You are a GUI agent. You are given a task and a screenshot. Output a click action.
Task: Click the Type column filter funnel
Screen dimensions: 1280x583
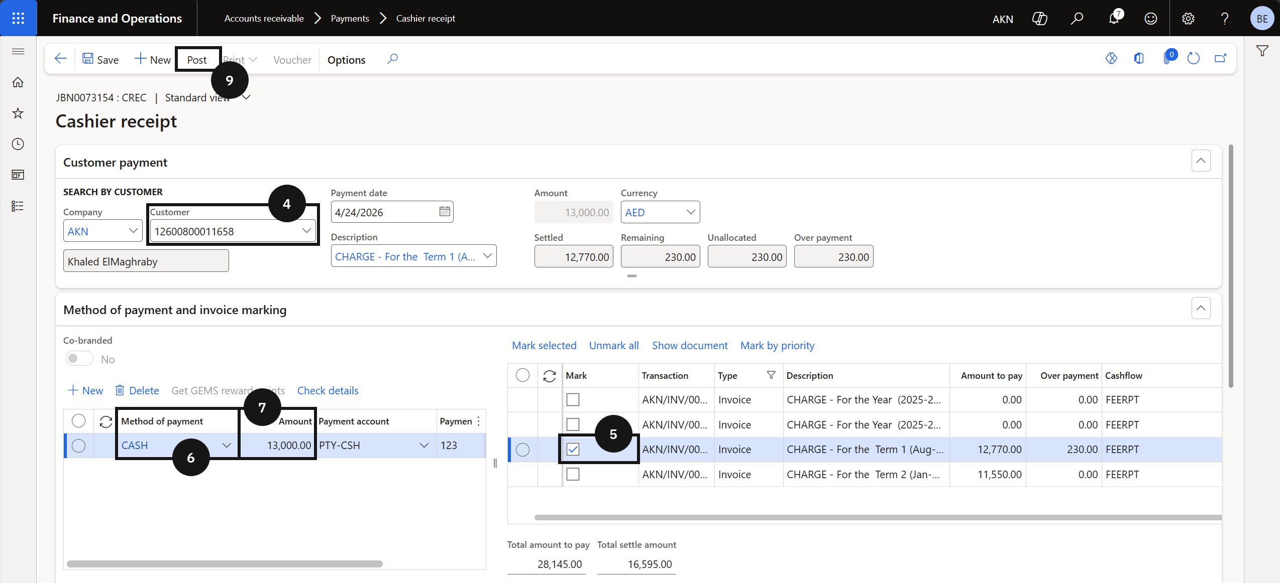(x=771, y=375)
